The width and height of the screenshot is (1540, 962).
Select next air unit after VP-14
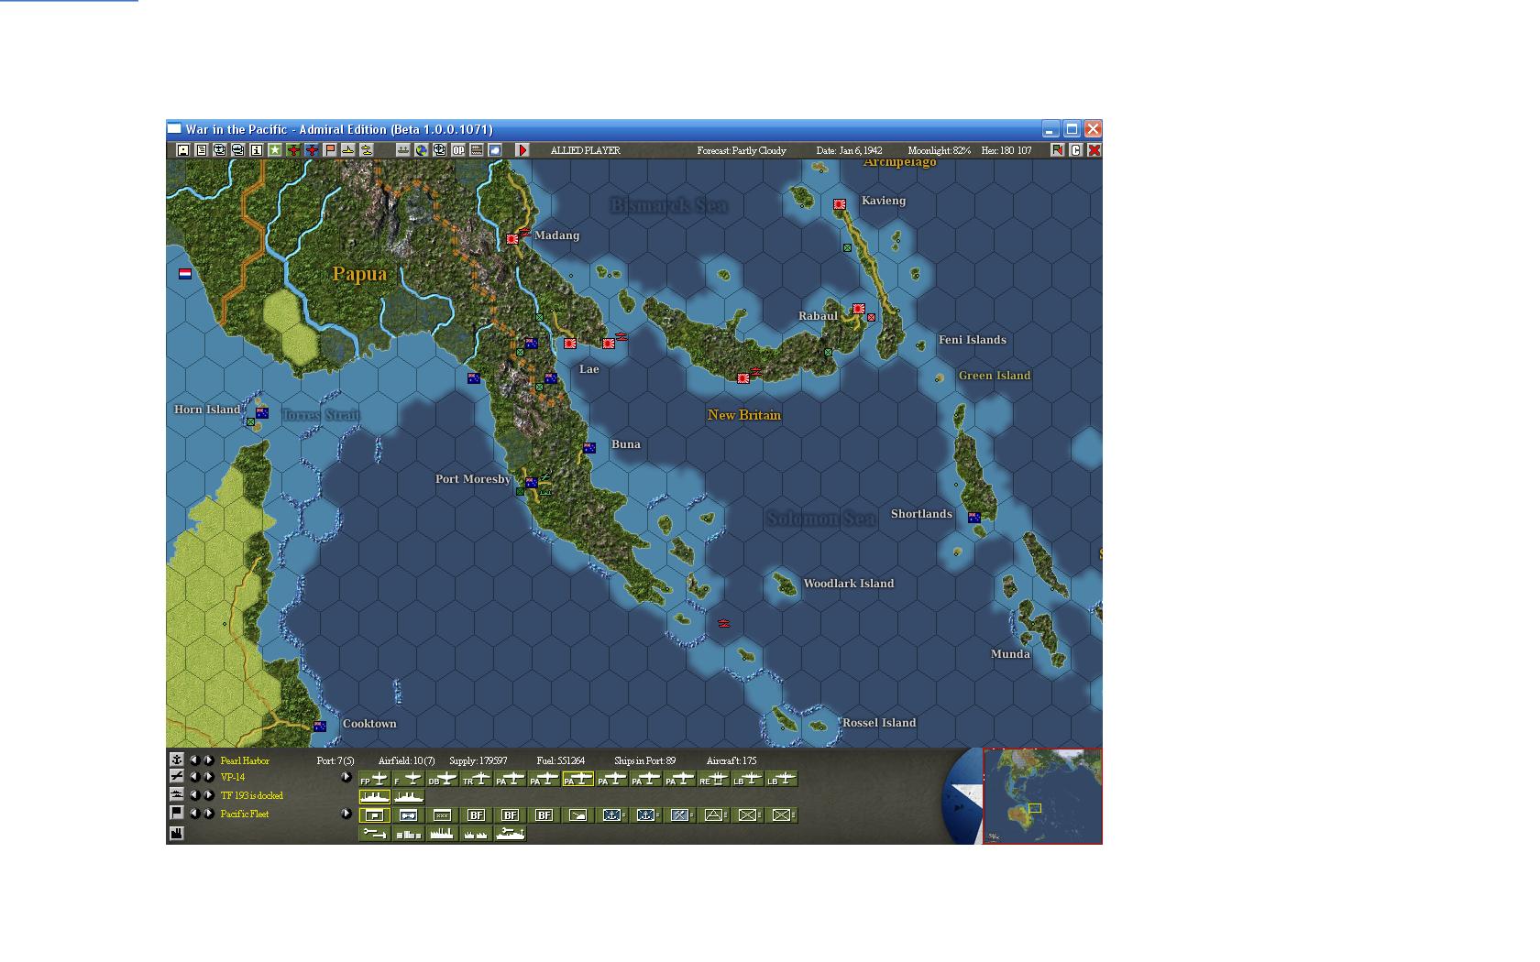click(x=209, y=777)
